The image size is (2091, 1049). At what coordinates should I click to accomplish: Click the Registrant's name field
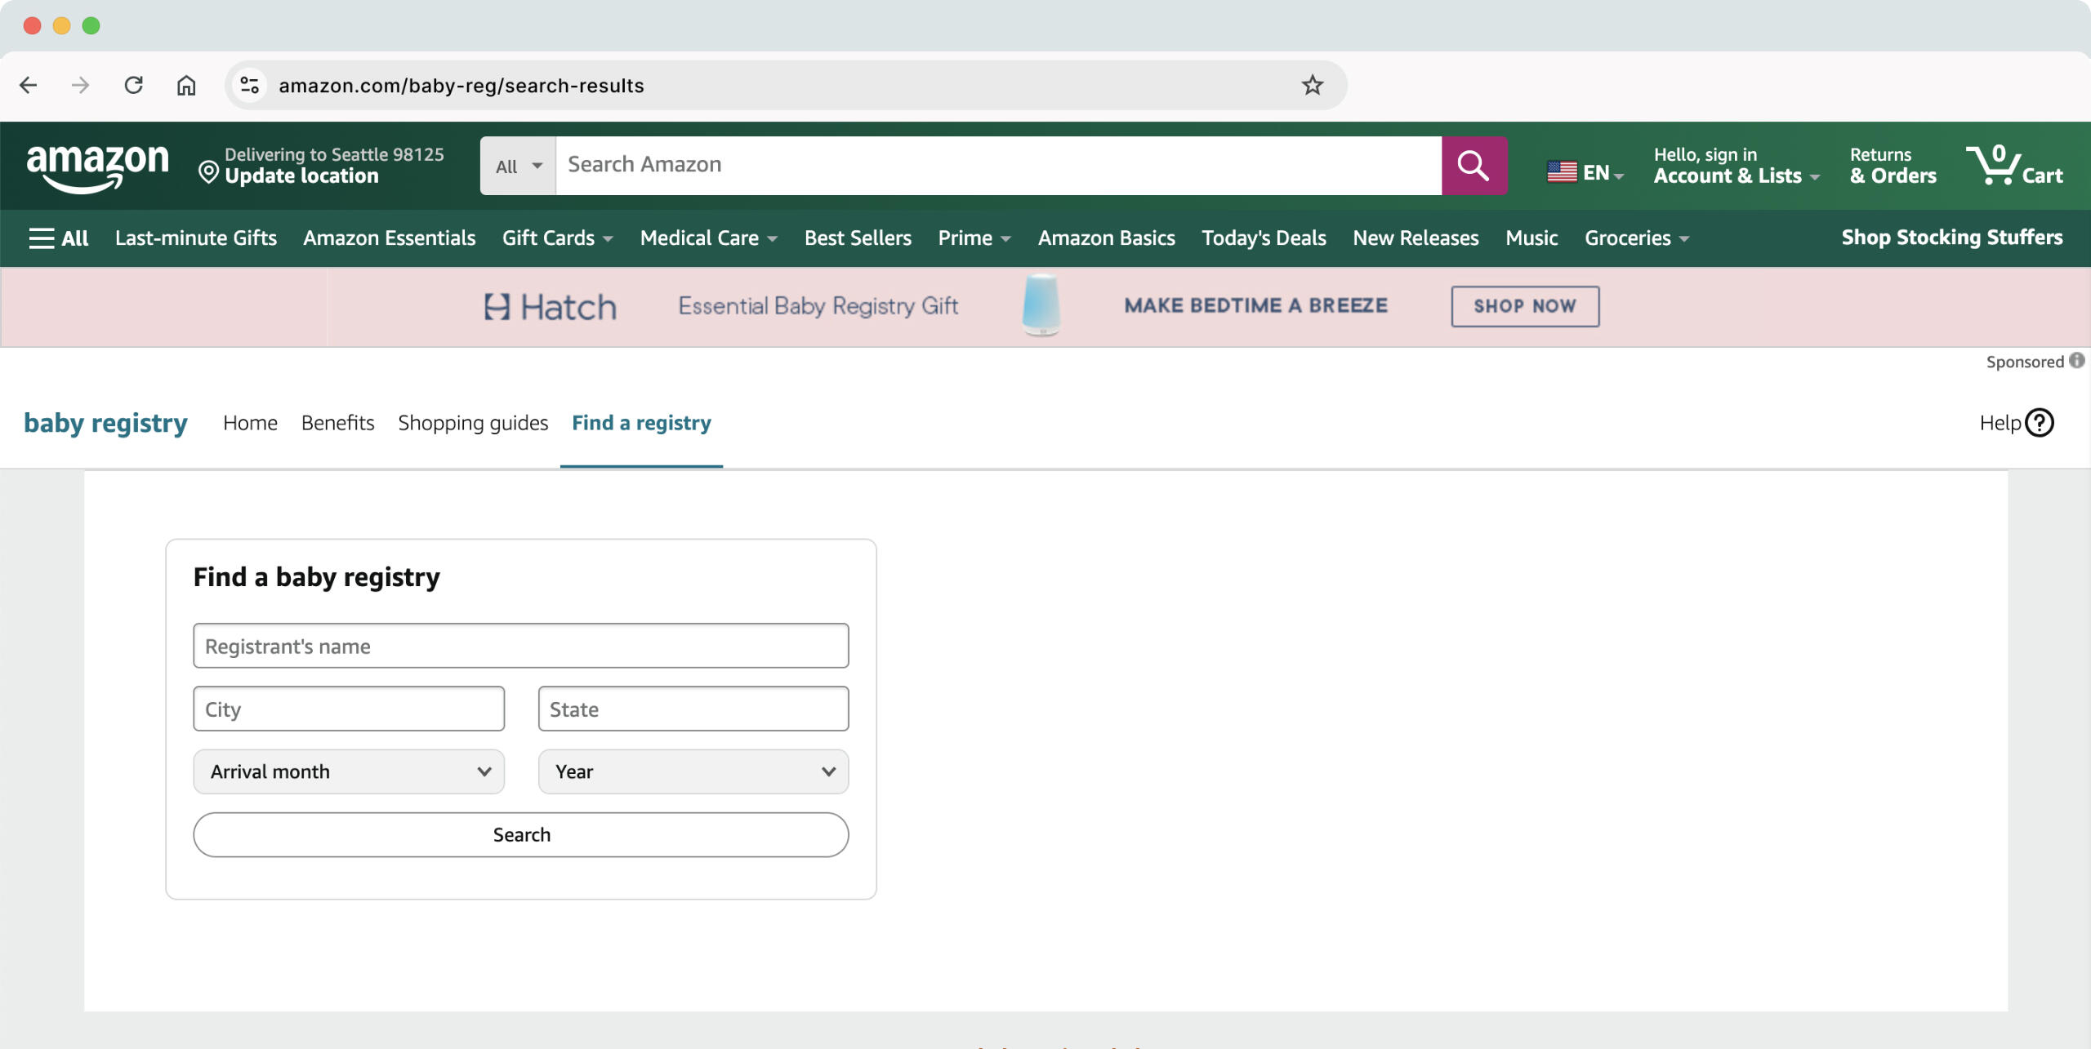tap(520, 646)
